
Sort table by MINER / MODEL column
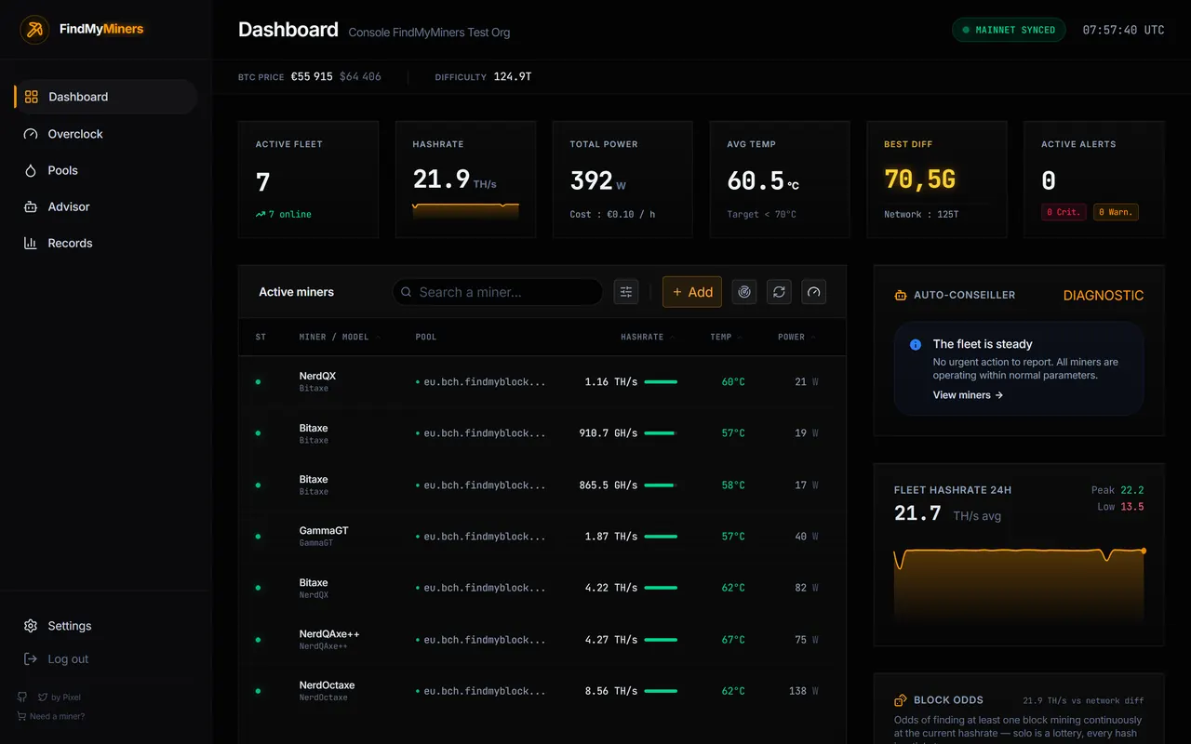click(x=340, y=337)
